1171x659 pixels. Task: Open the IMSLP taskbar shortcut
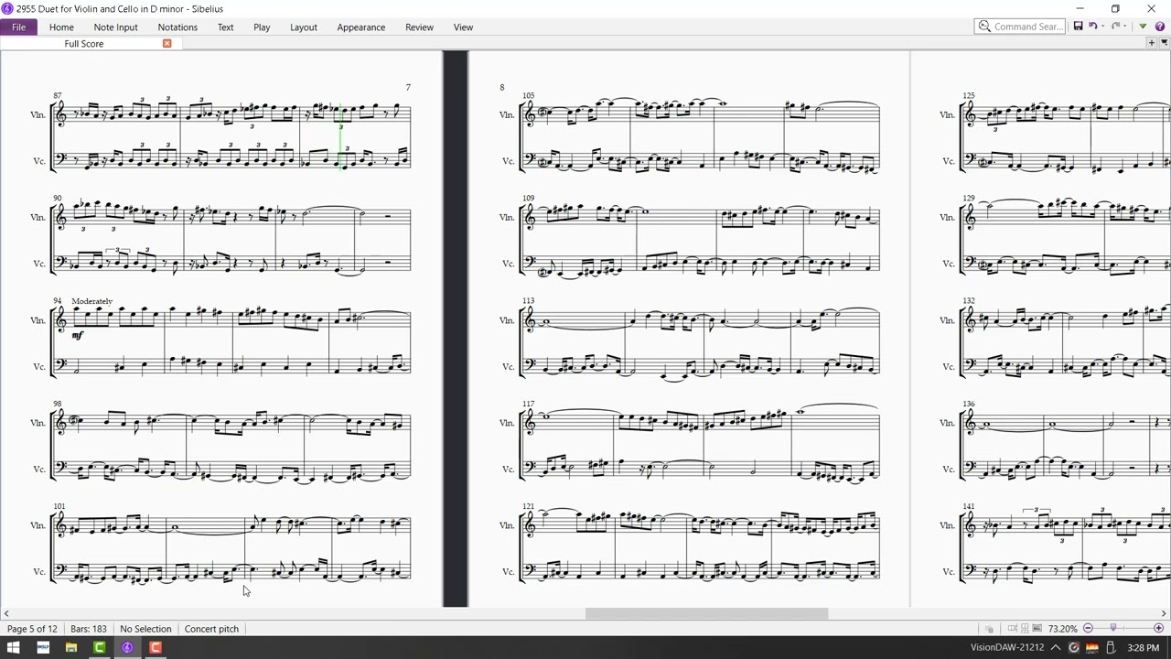click(x=43, y=648)
